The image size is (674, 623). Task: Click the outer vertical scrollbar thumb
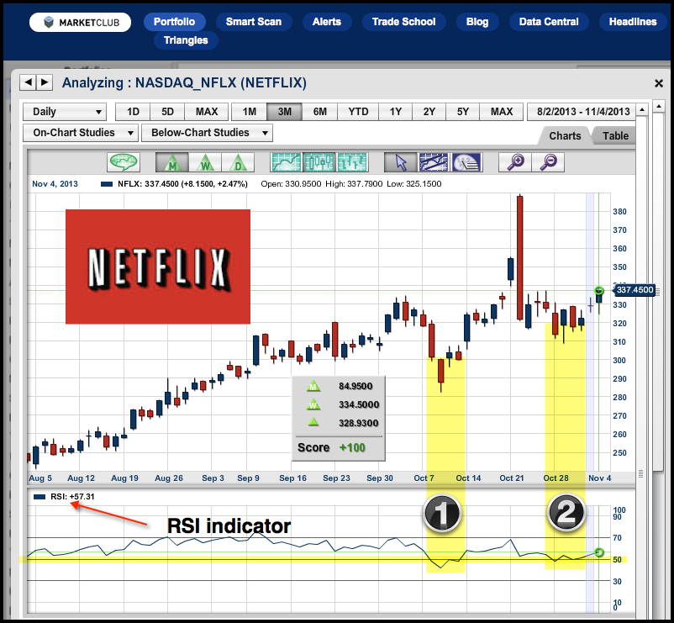pos(659,292)
